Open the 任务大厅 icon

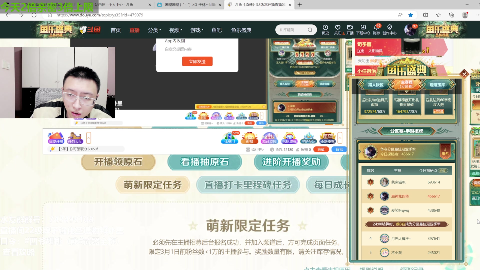coord(75,138)
